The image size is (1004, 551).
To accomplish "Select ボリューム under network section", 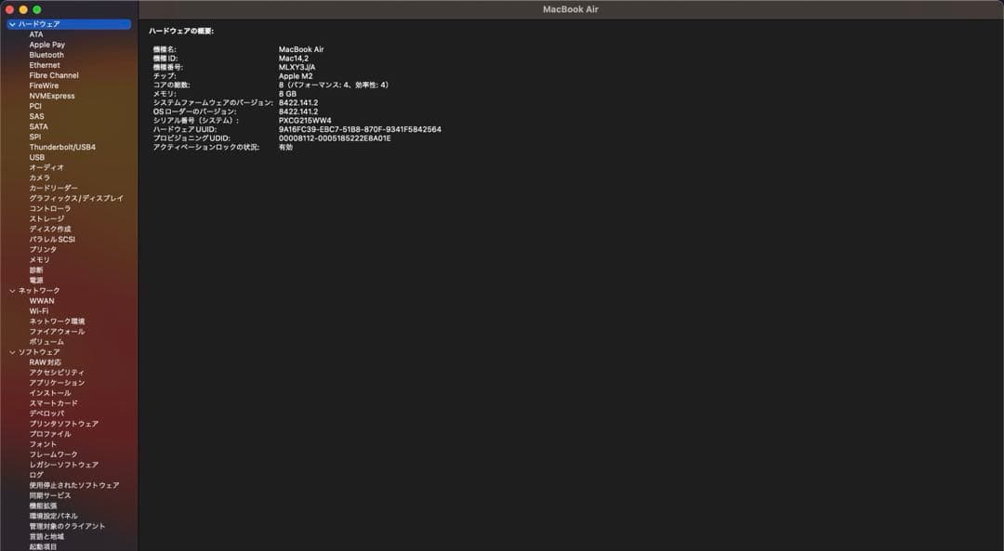I will (46, 342).
